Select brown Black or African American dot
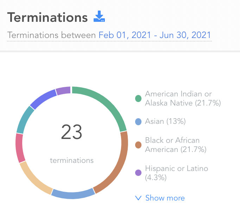This screenshot has height=216, width=240. pyautogui.click(x=138, y=145)
